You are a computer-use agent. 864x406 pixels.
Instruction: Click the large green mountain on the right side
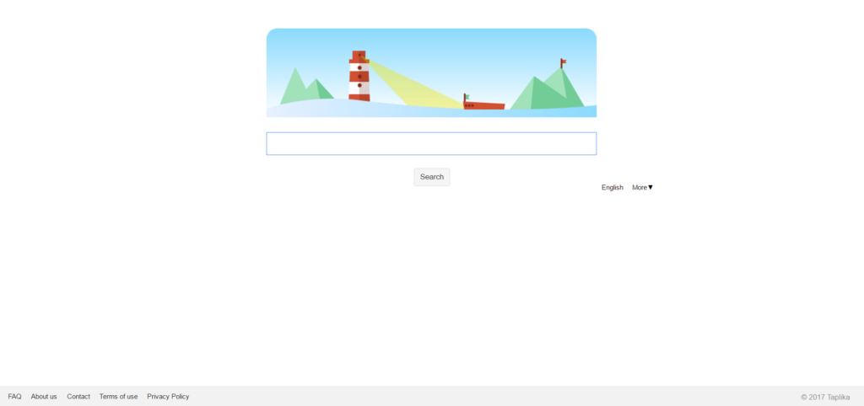pos(547,89)
